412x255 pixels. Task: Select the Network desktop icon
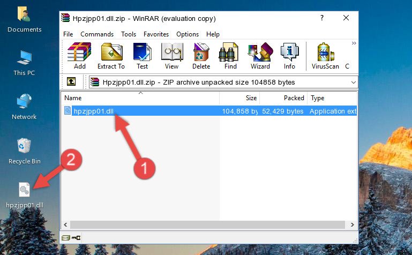point(24,107)
